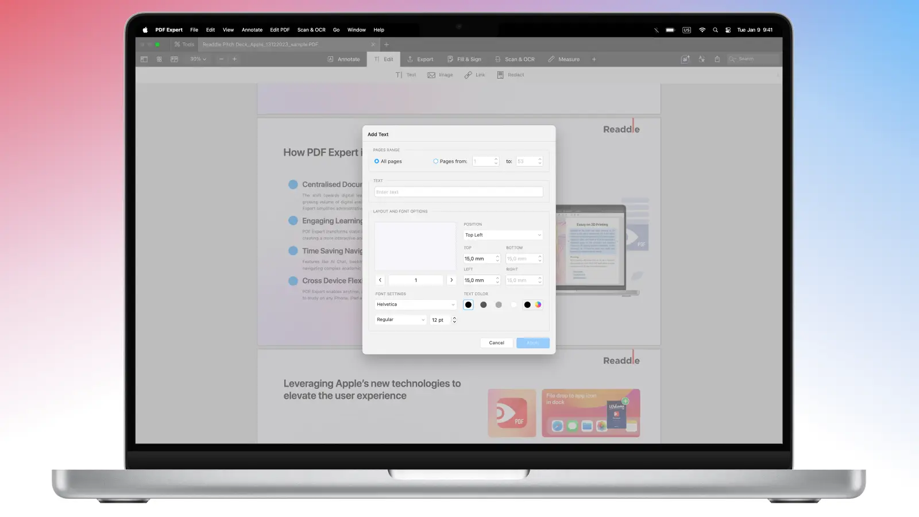Open the thumbnails grid view icon
The image size is (919, 517).
pos(159,59)
